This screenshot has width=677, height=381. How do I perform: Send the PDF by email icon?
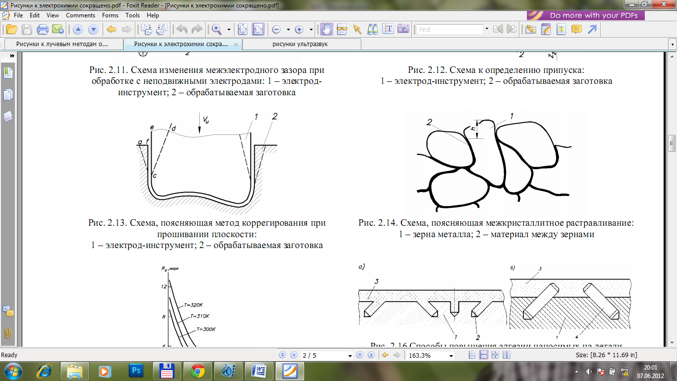tap(57, 29)
